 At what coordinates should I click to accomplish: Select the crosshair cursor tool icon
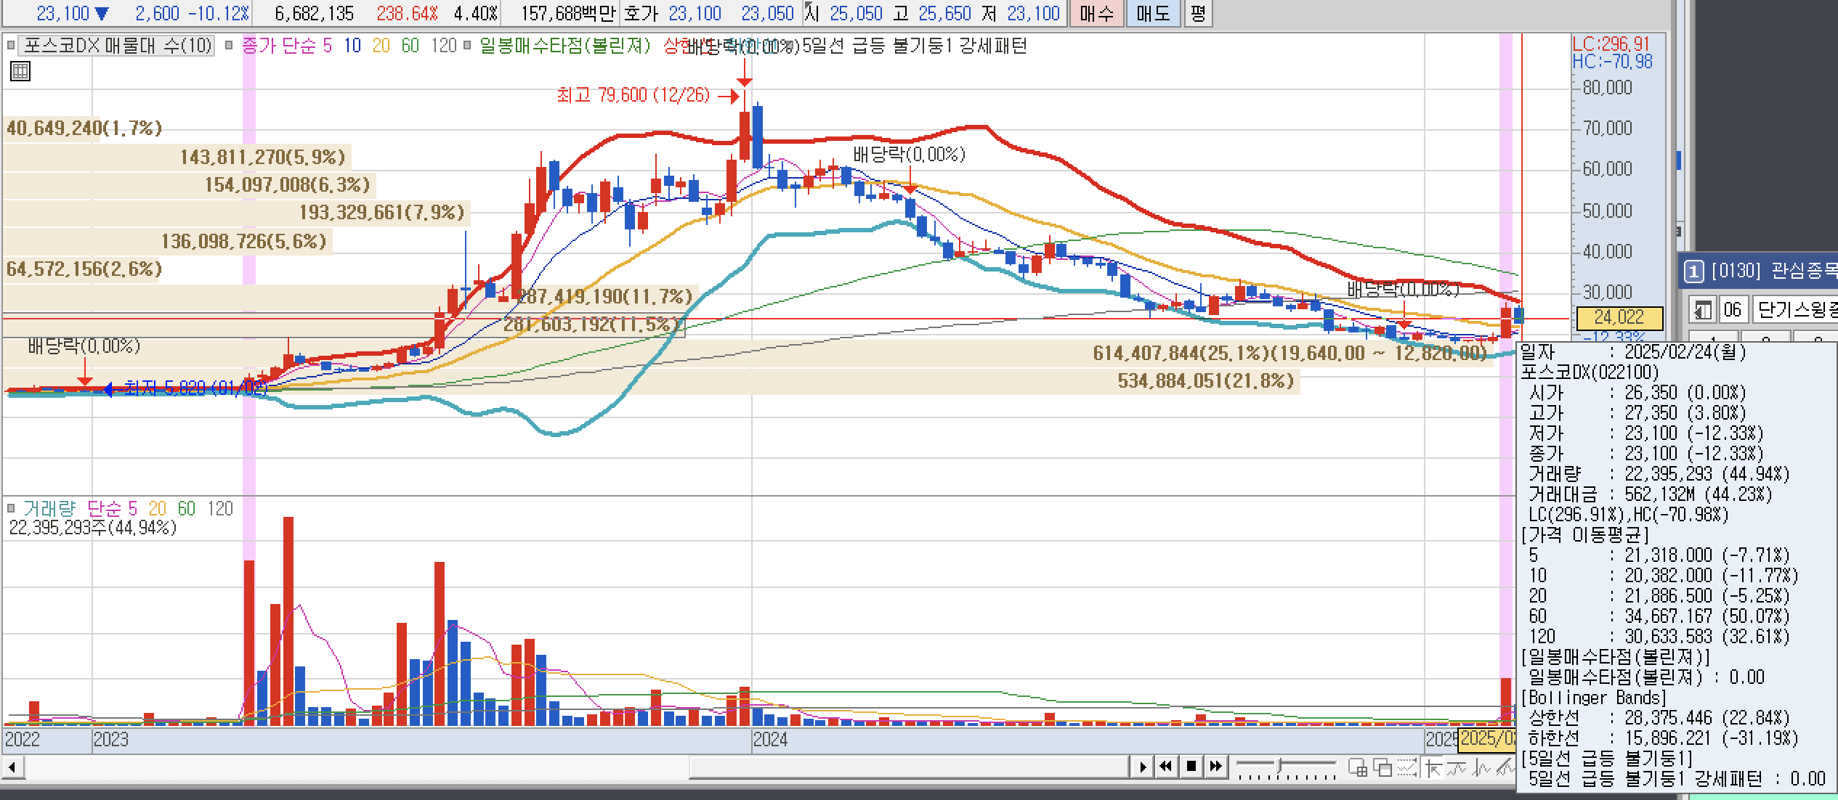pyautogui.click(x=1433, y=767)
